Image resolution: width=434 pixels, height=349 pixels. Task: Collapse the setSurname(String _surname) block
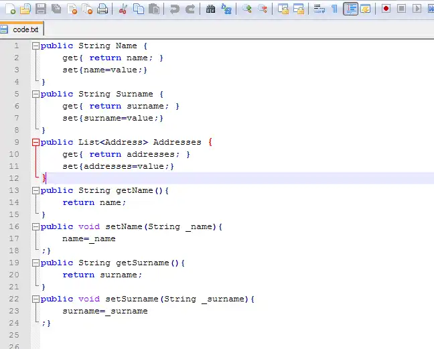click(x=35, y=299)
